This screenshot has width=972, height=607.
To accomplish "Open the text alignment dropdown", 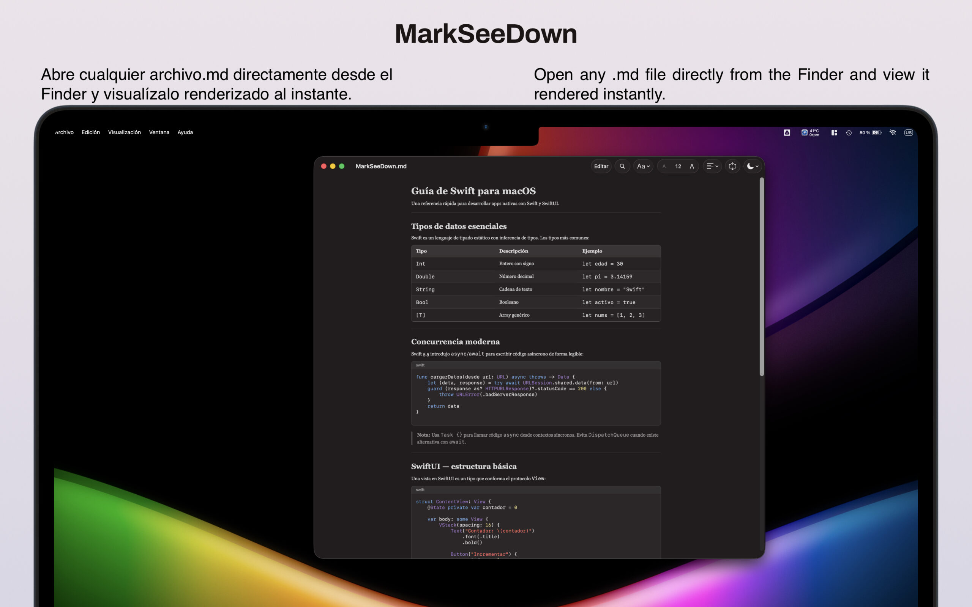I will 712,166.
